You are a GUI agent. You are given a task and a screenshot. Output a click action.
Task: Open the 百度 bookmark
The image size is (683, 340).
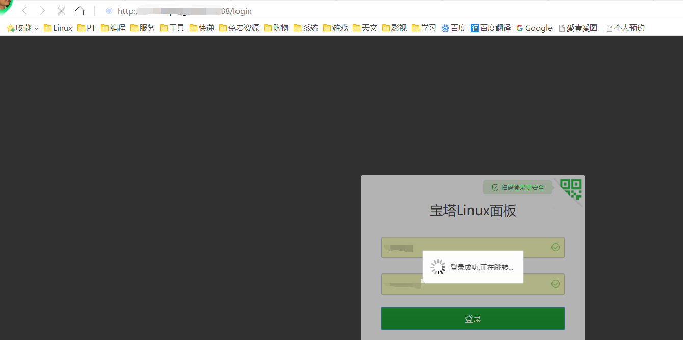point(454,28)
